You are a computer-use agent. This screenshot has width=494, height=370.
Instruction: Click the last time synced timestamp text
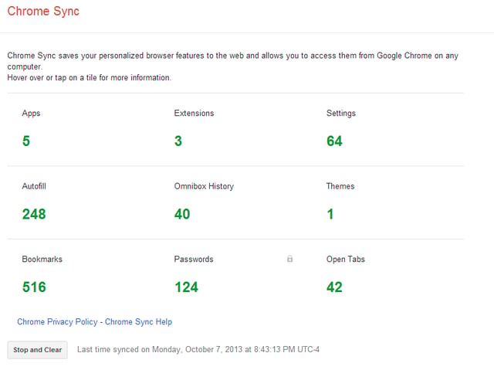click(198, 349)
